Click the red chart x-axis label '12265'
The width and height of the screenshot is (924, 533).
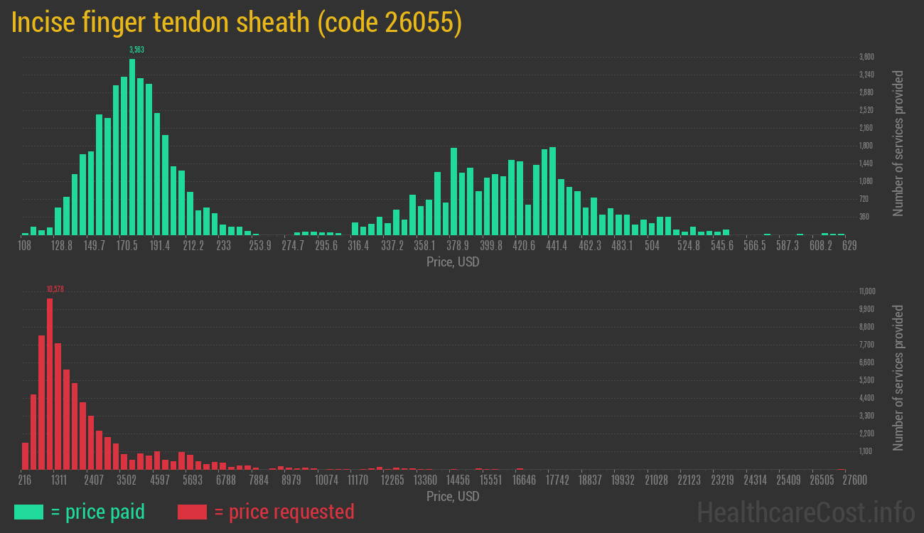click(x=392, y=480)
